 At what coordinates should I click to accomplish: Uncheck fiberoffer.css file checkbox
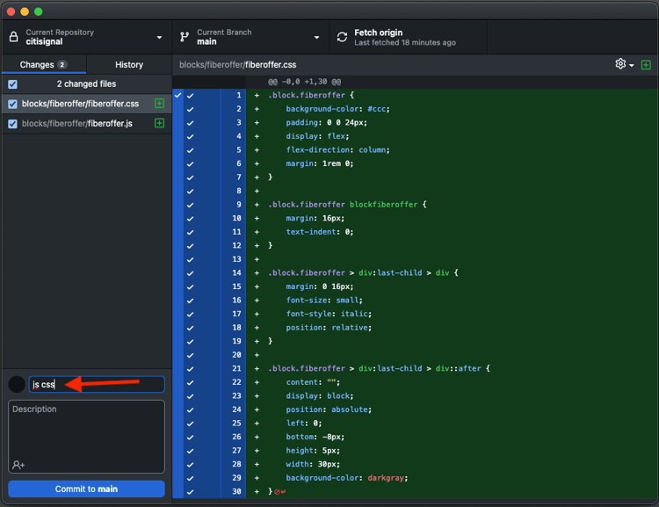point(13,104)
